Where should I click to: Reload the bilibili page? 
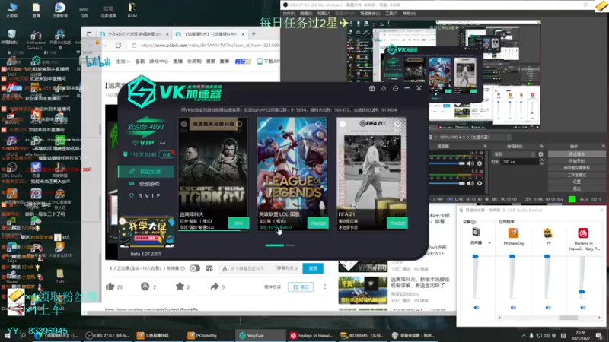(118, 46)
